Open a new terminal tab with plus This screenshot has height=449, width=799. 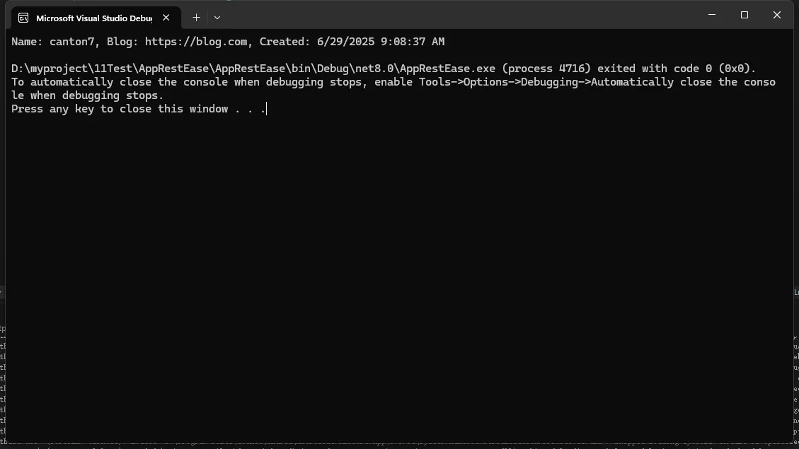pos(196,17)
